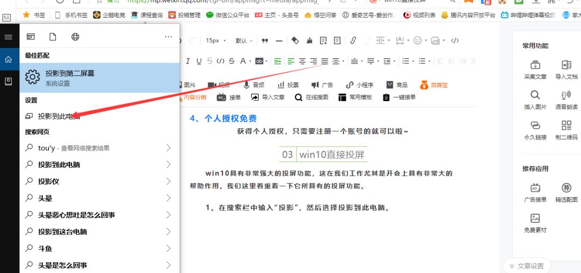The width and height of the screenshot is (581, 273).
Task: Filter search results by documents icon
Action: click(x=53, y=37)
